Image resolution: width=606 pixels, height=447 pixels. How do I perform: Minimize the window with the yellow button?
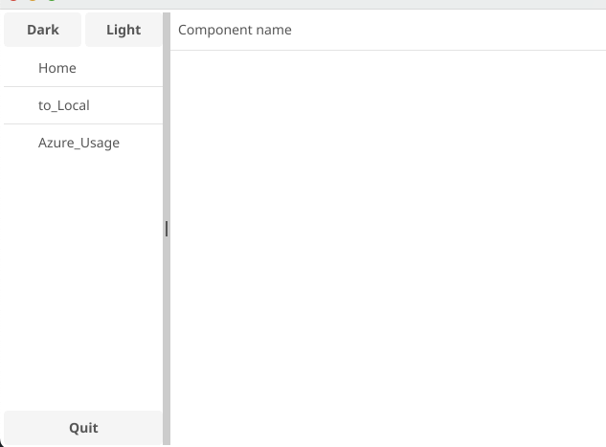33,0
